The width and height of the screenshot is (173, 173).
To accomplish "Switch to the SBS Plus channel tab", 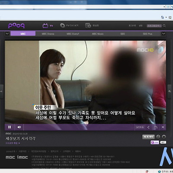I will pyautogui.click(x=147, y=34).
